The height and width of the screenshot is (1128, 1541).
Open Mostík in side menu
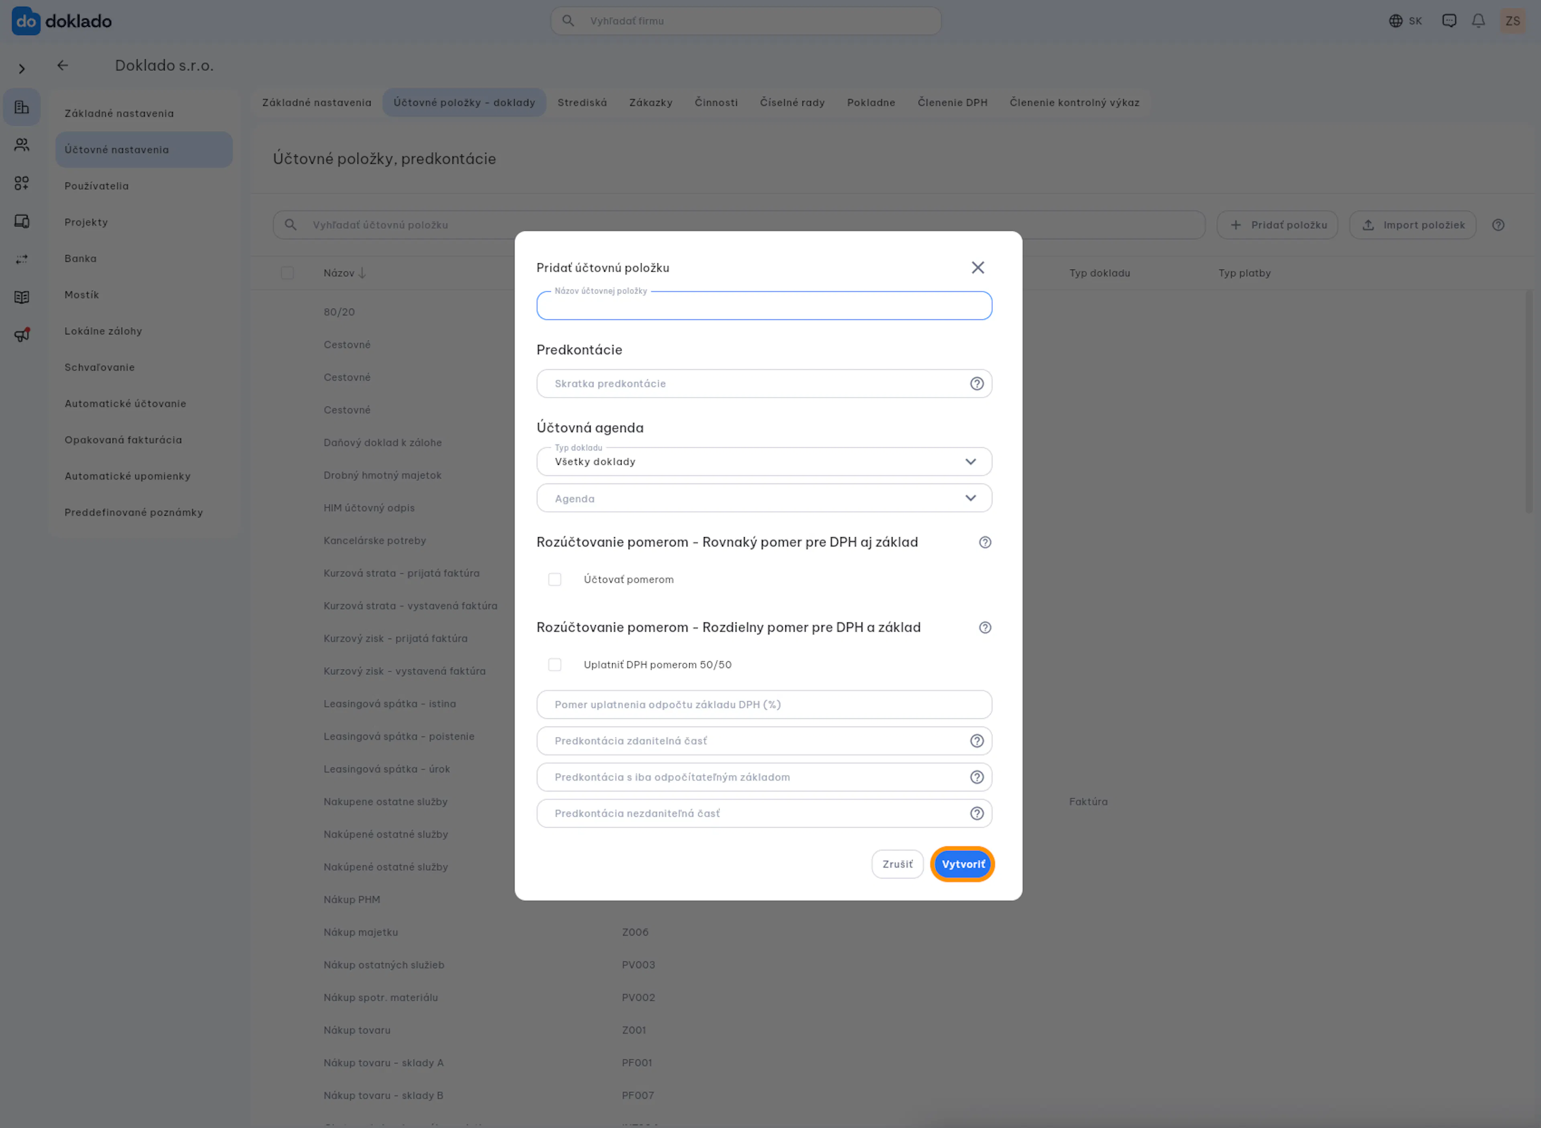[144, 295]
